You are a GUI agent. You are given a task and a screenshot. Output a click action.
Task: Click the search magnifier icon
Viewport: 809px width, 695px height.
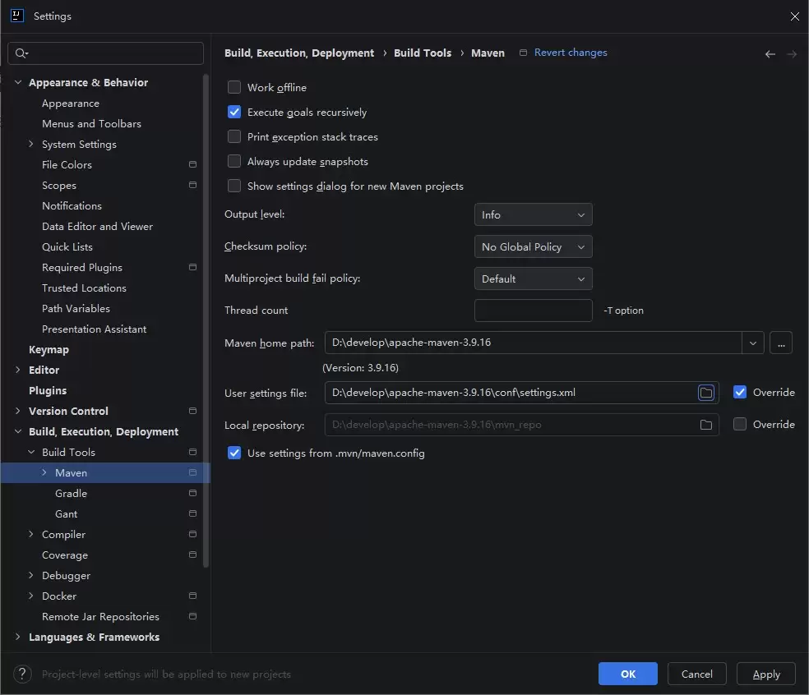[x=21, y=53]
